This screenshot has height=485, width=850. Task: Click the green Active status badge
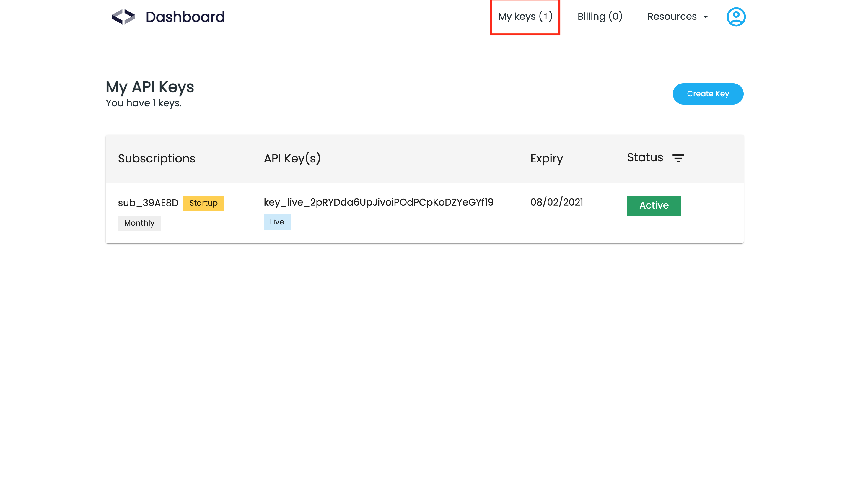(654, 205)
